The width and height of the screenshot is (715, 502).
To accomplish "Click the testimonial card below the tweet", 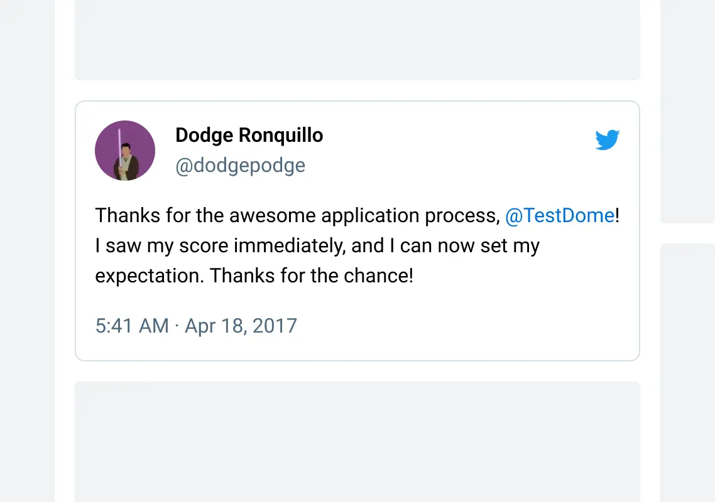I will [357, 442].
